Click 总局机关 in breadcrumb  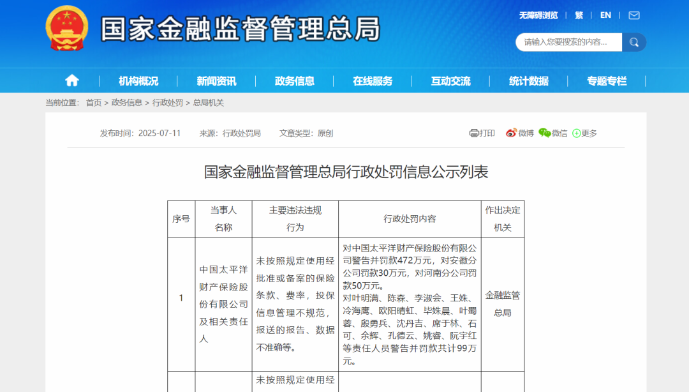pyautogui.click(x=208, y=103)
